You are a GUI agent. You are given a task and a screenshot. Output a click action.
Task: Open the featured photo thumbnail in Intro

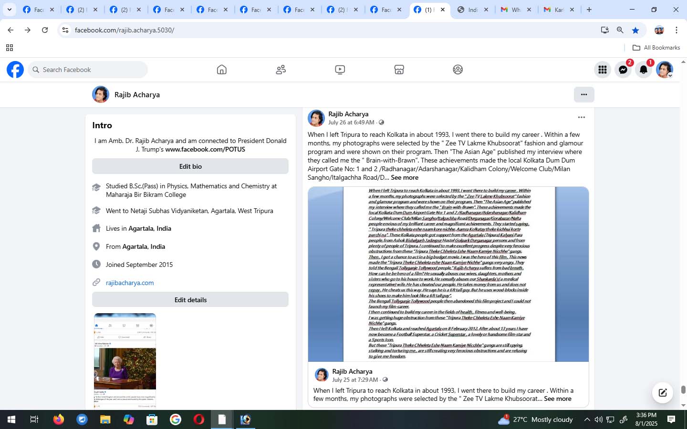(x=125, y=360)
